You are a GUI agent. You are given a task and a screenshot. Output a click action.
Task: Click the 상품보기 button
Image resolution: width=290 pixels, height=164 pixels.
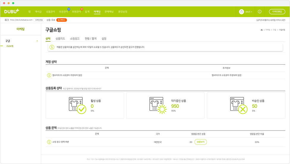coord(201,142)
